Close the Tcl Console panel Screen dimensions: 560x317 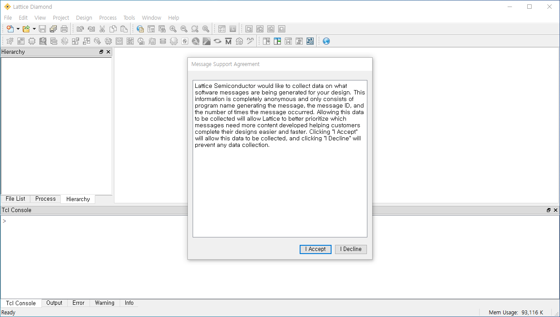coord(556,210)
